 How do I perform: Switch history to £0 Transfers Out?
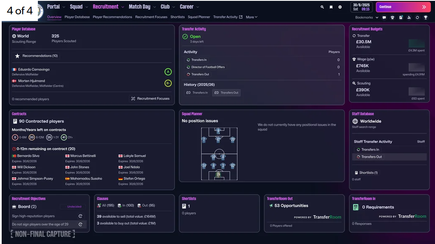pos(226,93)
